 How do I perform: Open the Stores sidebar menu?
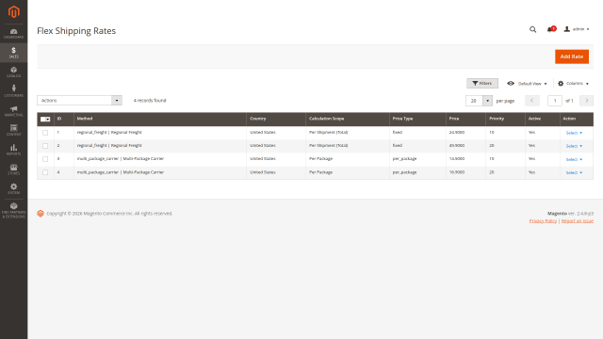[x=13, y=169]
